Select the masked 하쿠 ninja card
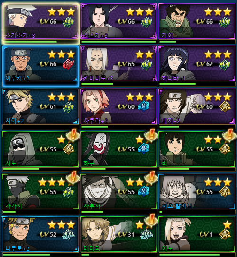The image size is (237, 257). (x=118, y=149)
